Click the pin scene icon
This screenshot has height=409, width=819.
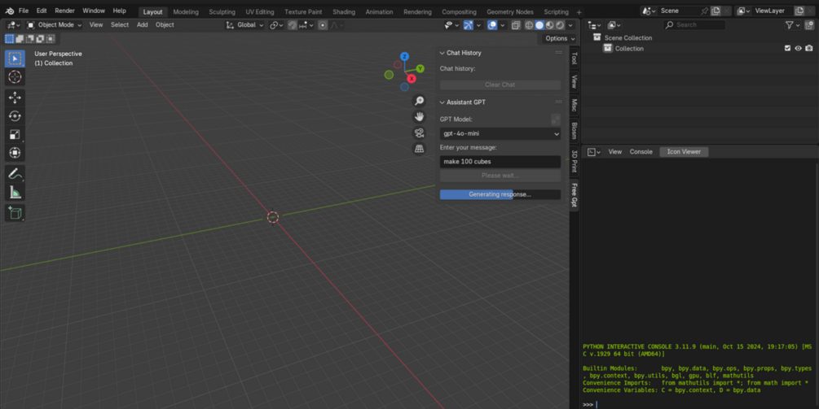click(x=705, y=11)
